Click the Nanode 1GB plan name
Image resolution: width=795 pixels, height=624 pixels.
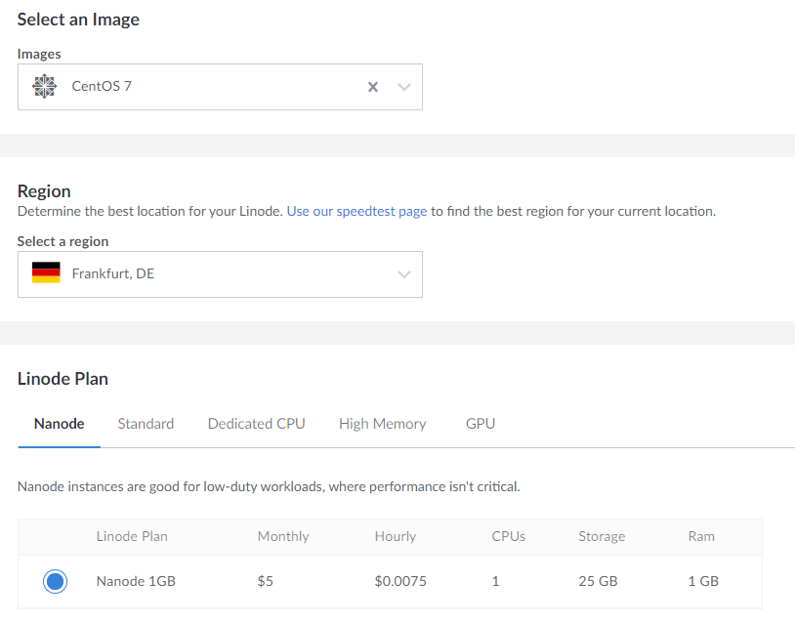pos(136,581)
